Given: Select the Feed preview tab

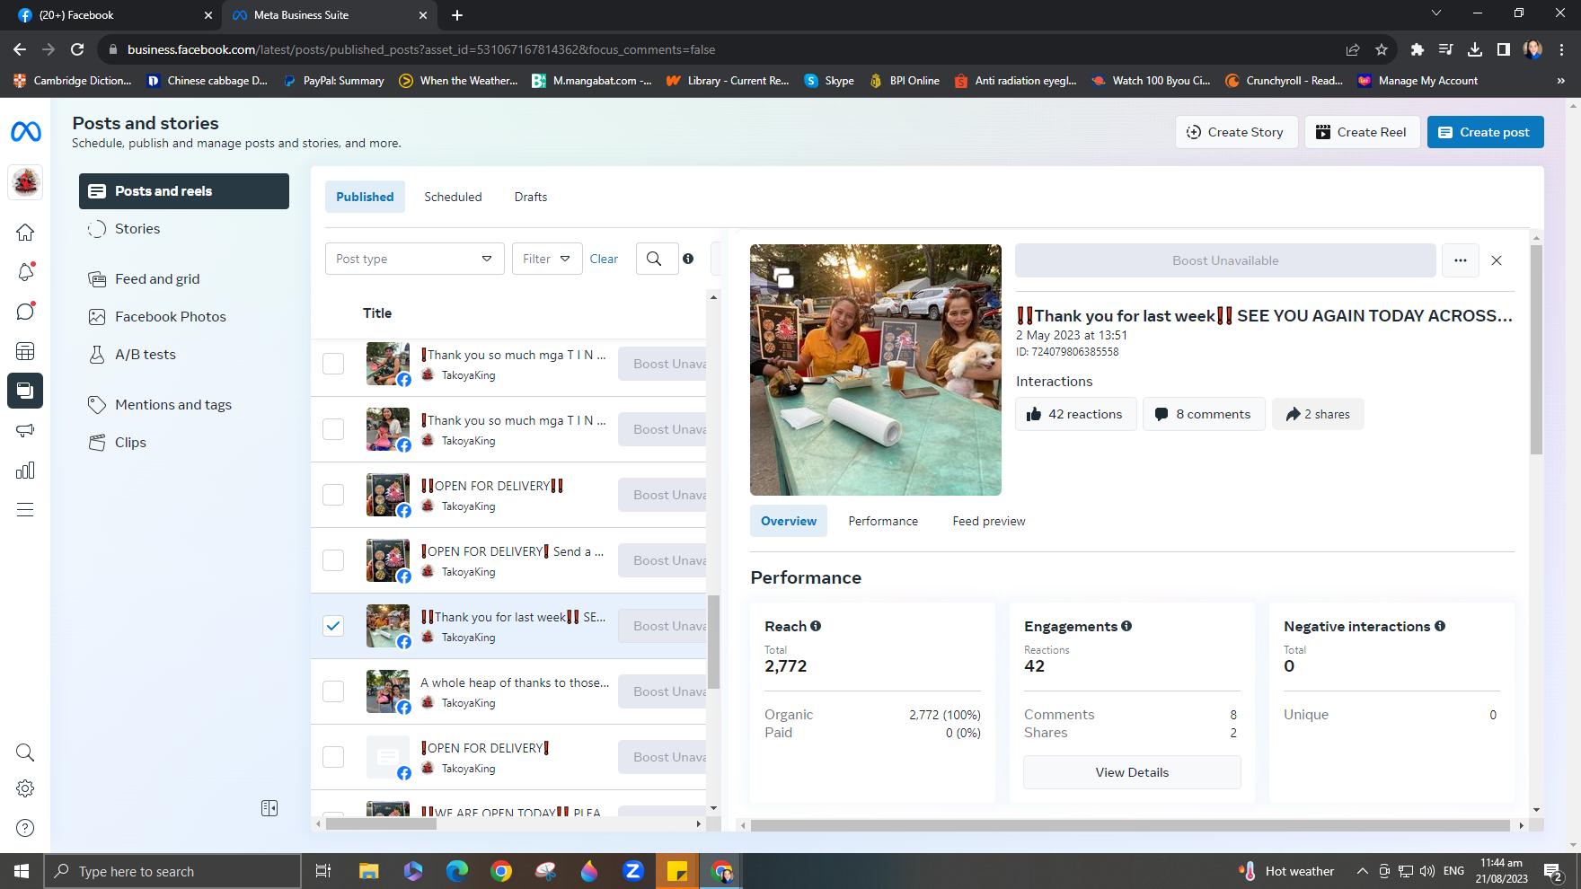Looking at the screenshot, I should [x=989, y=521].
